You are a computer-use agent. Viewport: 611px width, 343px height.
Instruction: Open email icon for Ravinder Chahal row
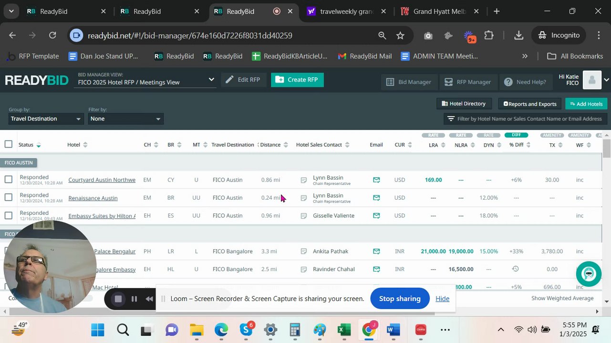click(376, 269)
